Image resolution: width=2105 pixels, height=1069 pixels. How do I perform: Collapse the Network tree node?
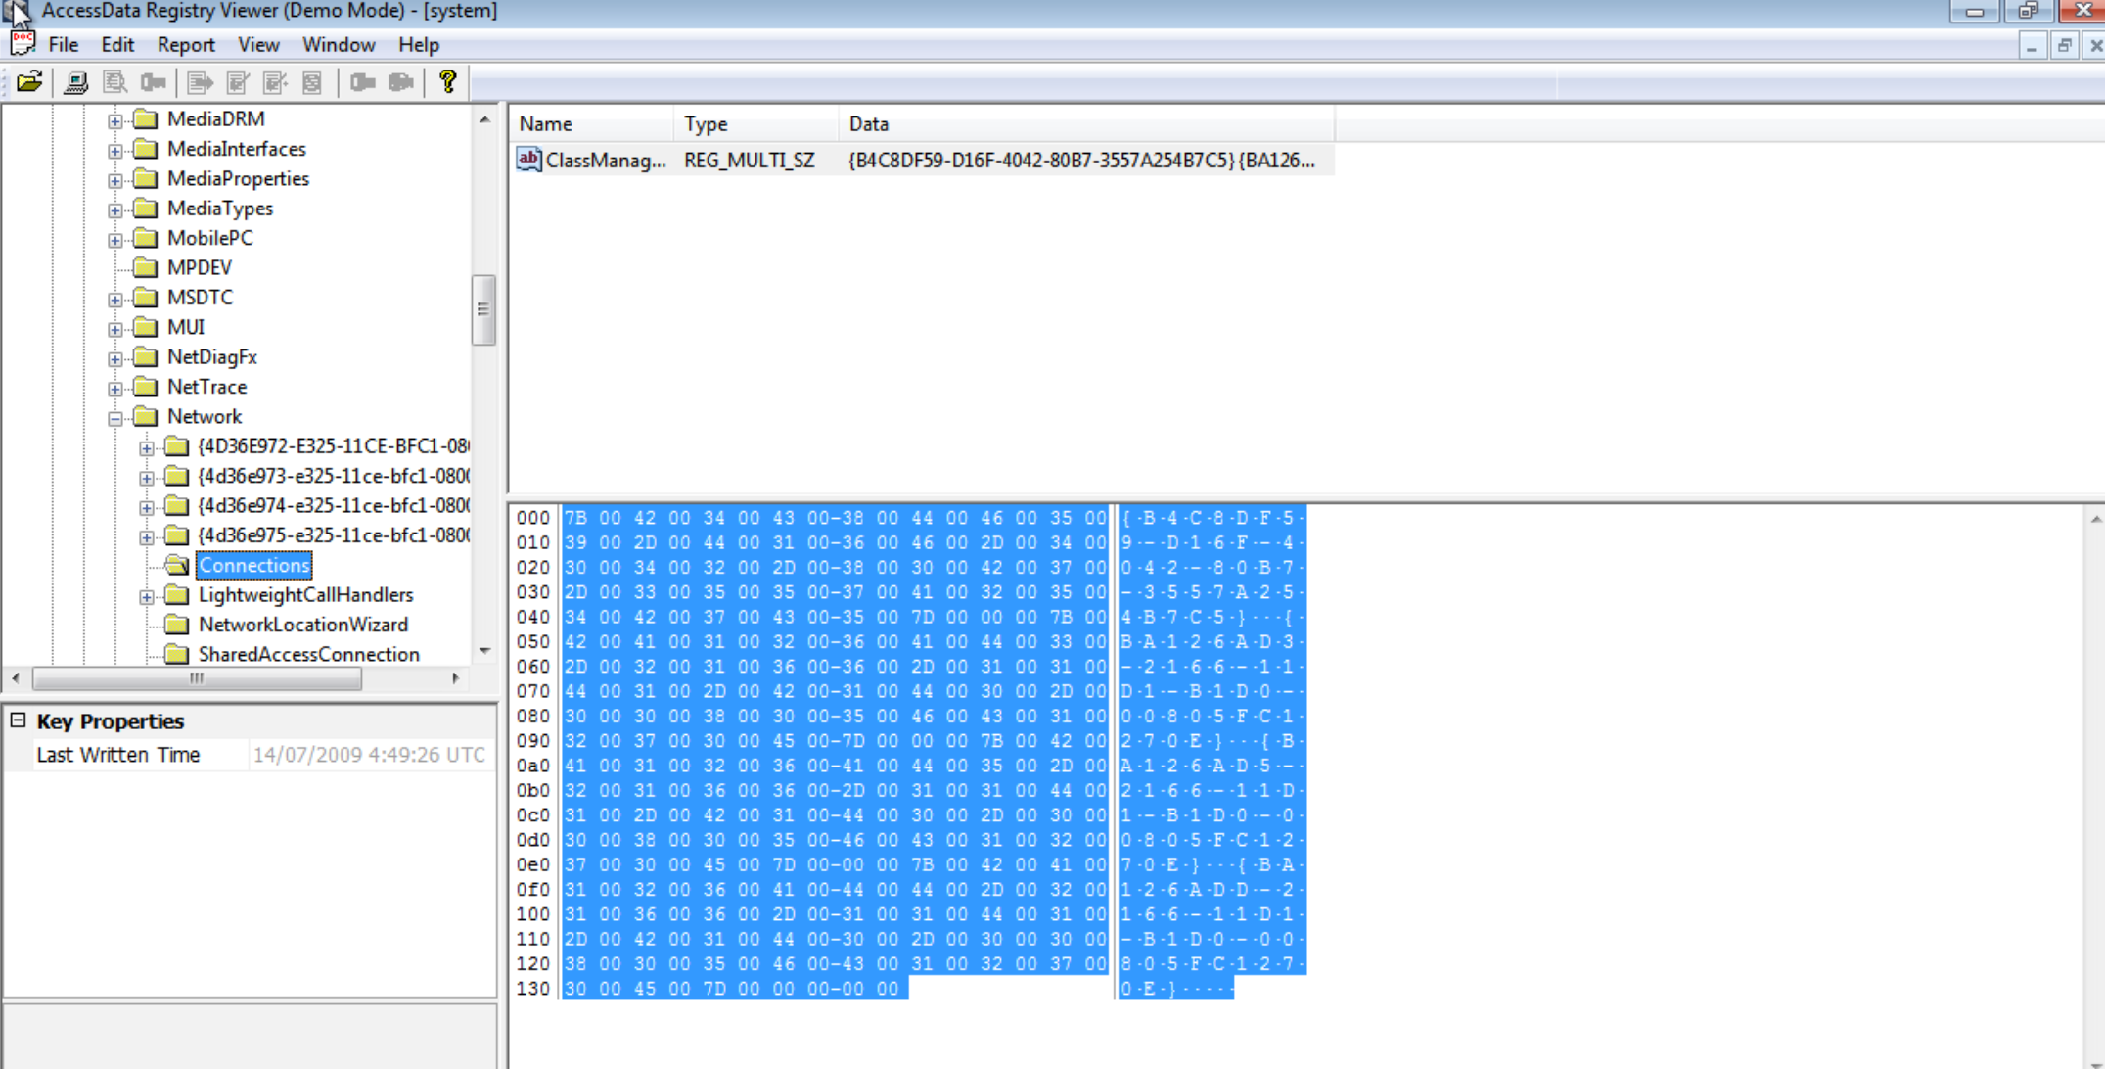coord(115,418)
